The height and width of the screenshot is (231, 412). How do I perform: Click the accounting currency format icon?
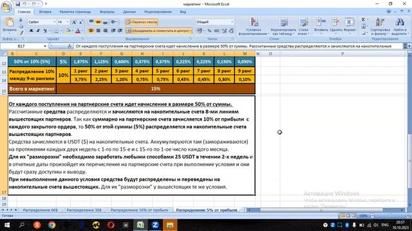[x=200, y=31]
